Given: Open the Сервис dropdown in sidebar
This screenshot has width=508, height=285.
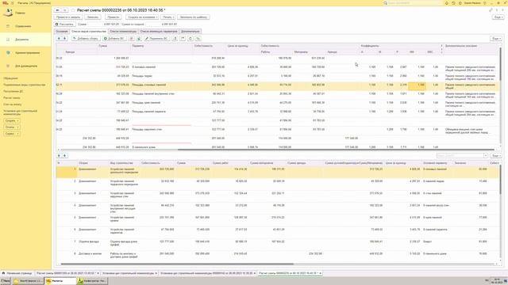Looking at the screenshot, I should (12, 134).
